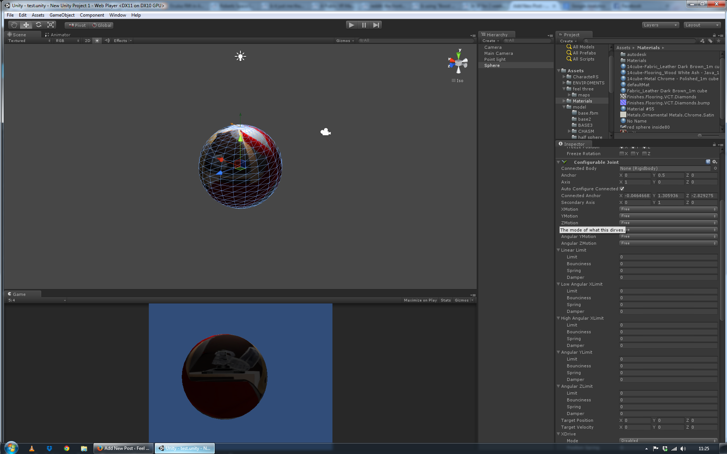Open the GameObject menu
Image resolution: width=727 pixels, height=454 pixels.
coord(62,15)
